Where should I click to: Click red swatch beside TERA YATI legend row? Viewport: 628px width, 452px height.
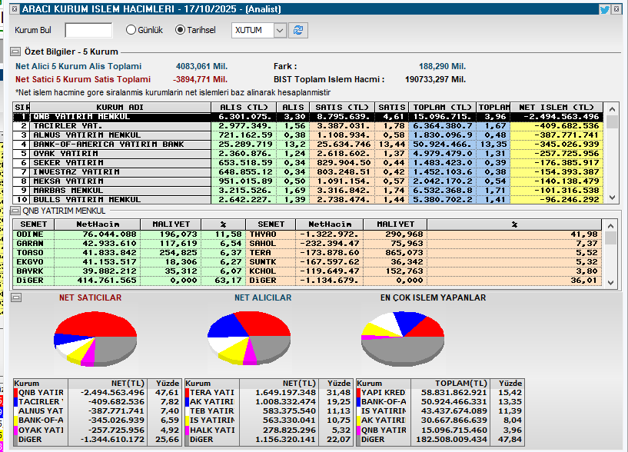(187, 393)
